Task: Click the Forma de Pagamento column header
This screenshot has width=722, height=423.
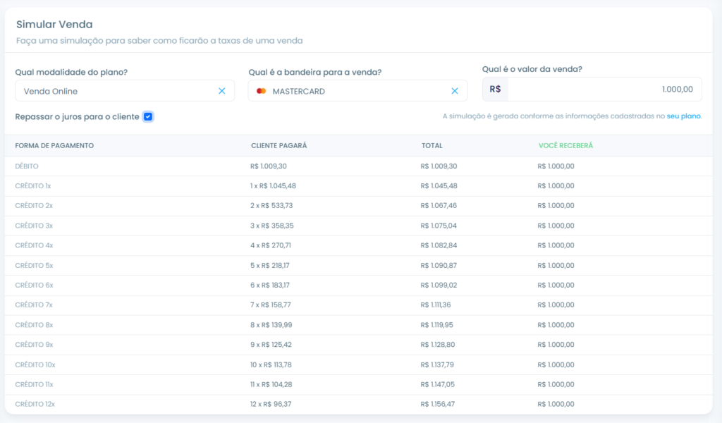Action: [x=54, y=146]
